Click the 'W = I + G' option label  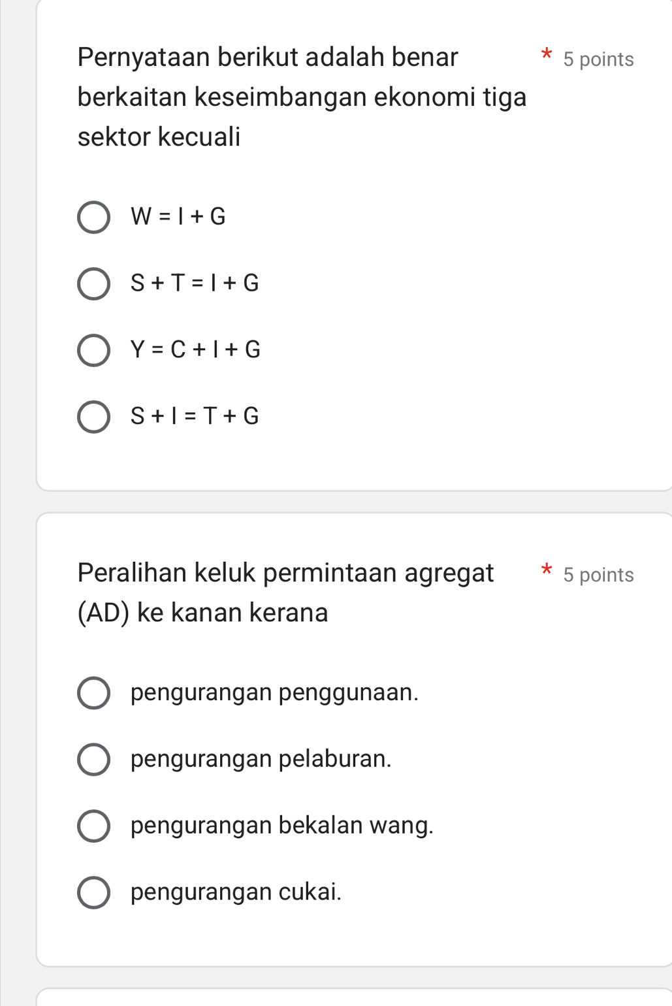pos(178,216)
